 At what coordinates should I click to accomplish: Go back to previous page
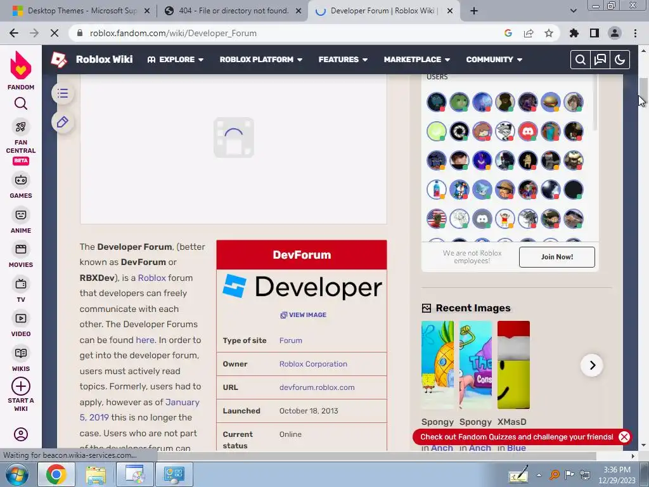pyautogui.click(x=14, y=33)
